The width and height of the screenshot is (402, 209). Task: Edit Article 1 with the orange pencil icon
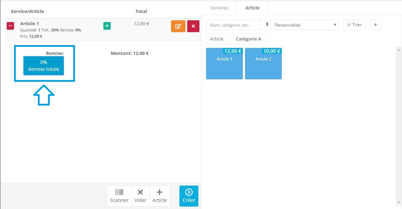(x=178, y=26)
